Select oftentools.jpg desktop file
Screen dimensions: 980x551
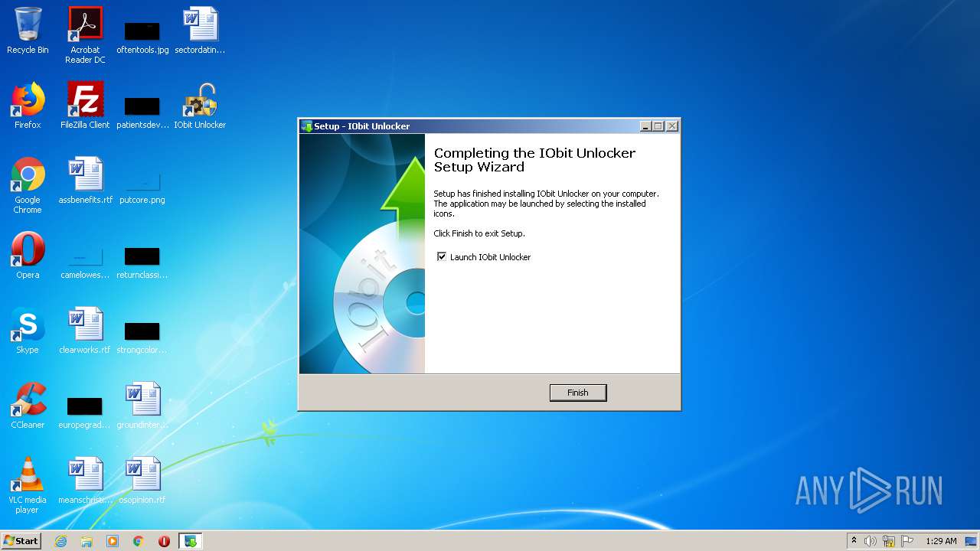[142, 37]
